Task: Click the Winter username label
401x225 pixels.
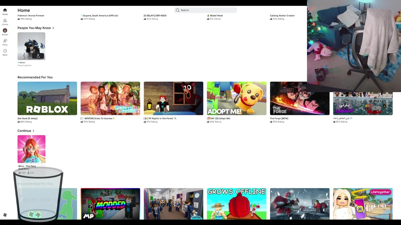Action: (x=22, y=62)
